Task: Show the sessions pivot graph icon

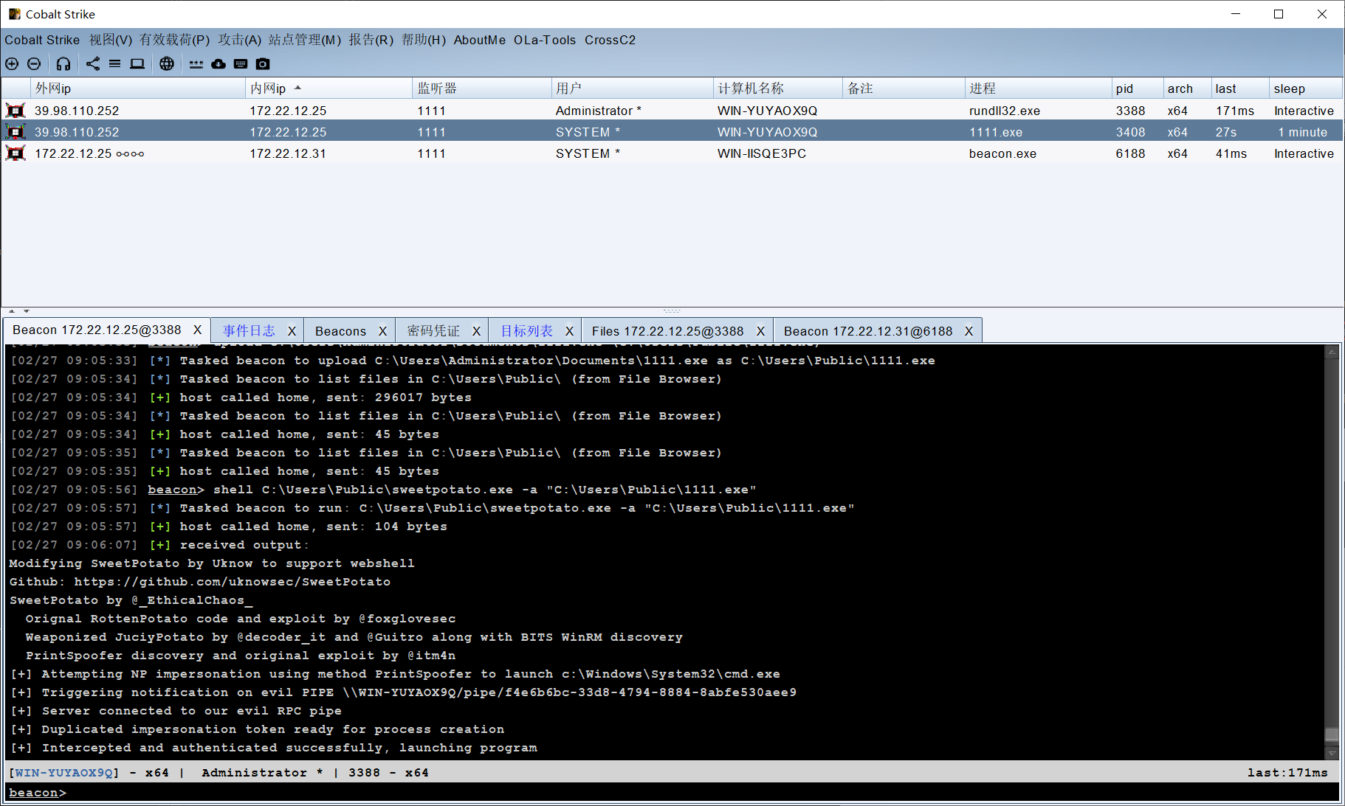Action: point(92,64)
